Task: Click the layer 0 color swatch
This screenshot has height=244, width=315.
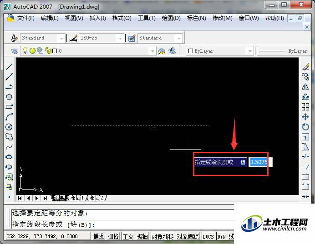Action: (x=55, y=51)
